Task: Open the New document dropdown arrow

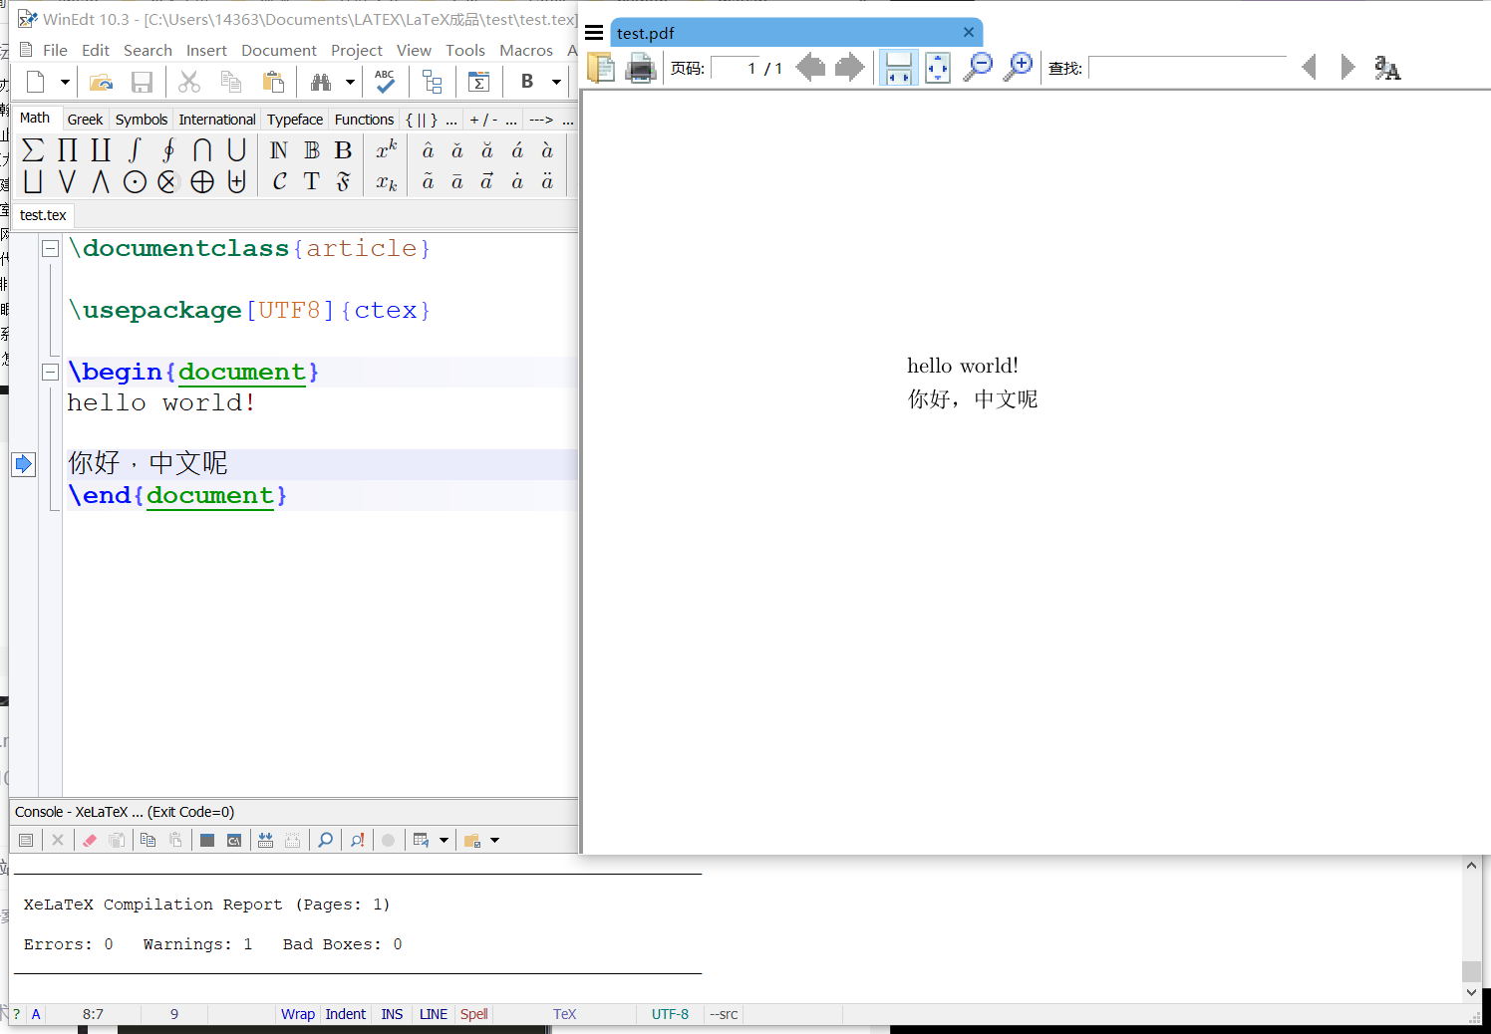Action: 65,82
